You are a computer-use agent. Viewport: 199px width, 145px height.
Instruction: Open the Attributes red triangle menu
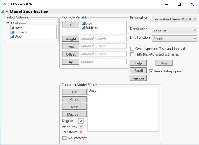point(81,127)
